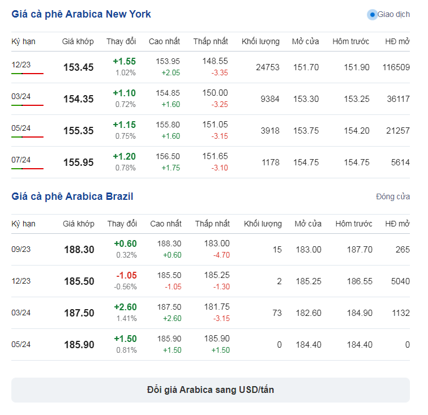Select the price 154.35
The height and width of the screenshot is (415, 428).
tap(78, 99)
